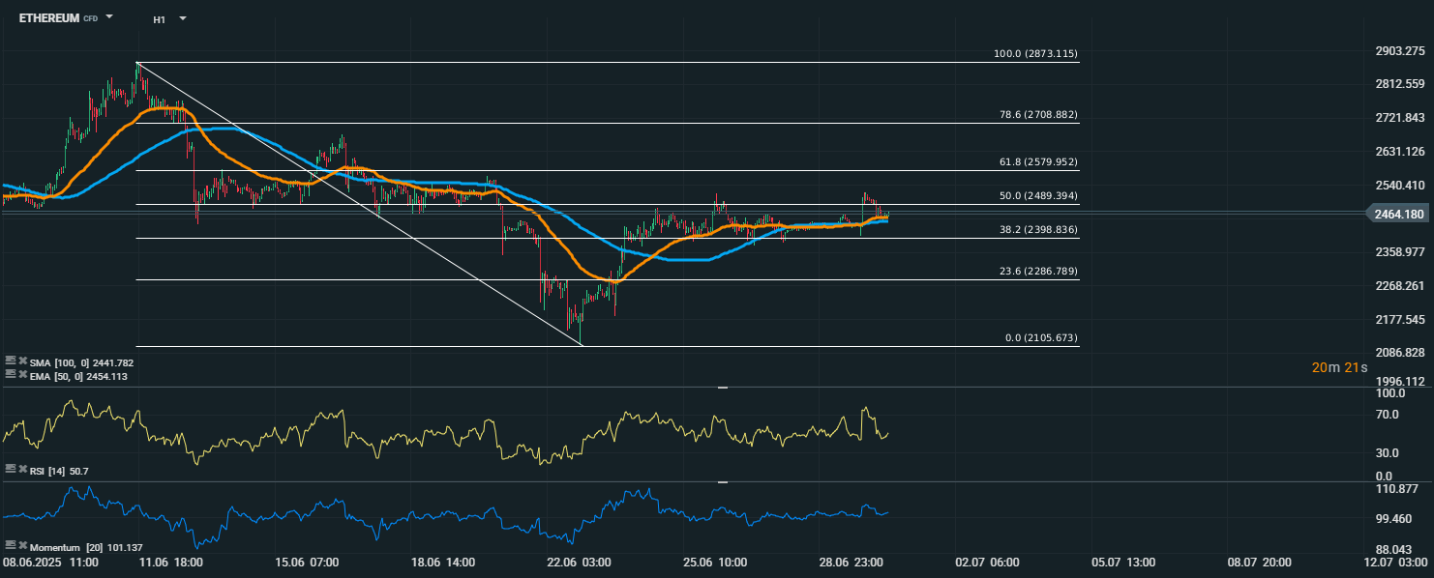Click the handle above the RSI pane
This screenshot has height=578, width=1434.
(x=722, y=388)
